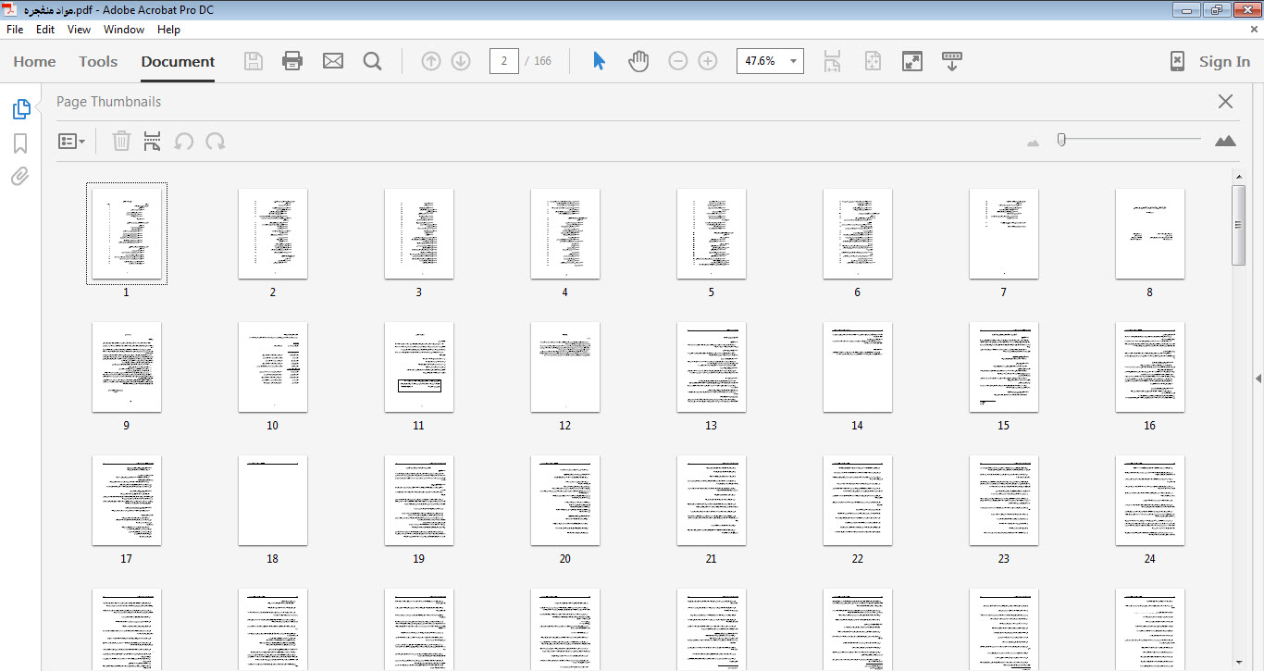Click the current page number field

click(503, 61)
